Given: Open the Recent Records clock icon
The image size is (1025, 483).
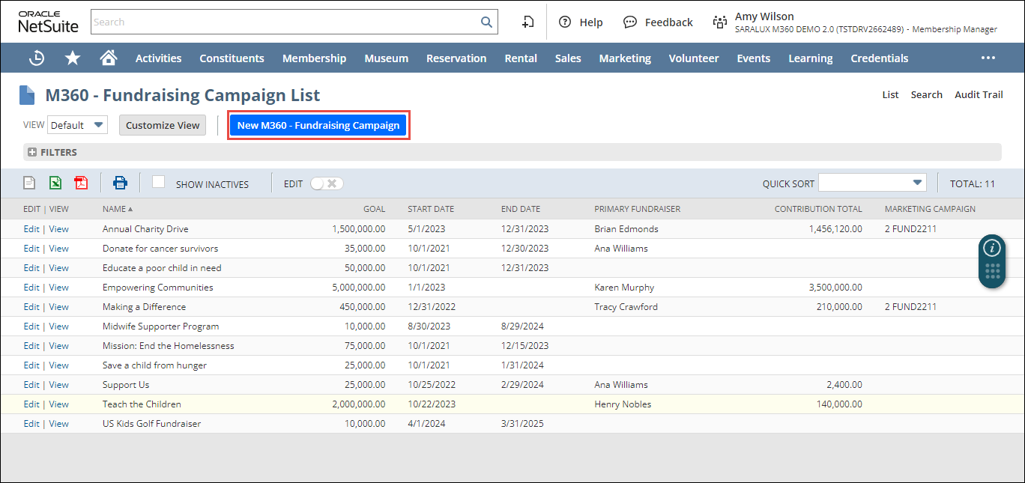Looking at the screenshot, I should click(x=36, y=58).
